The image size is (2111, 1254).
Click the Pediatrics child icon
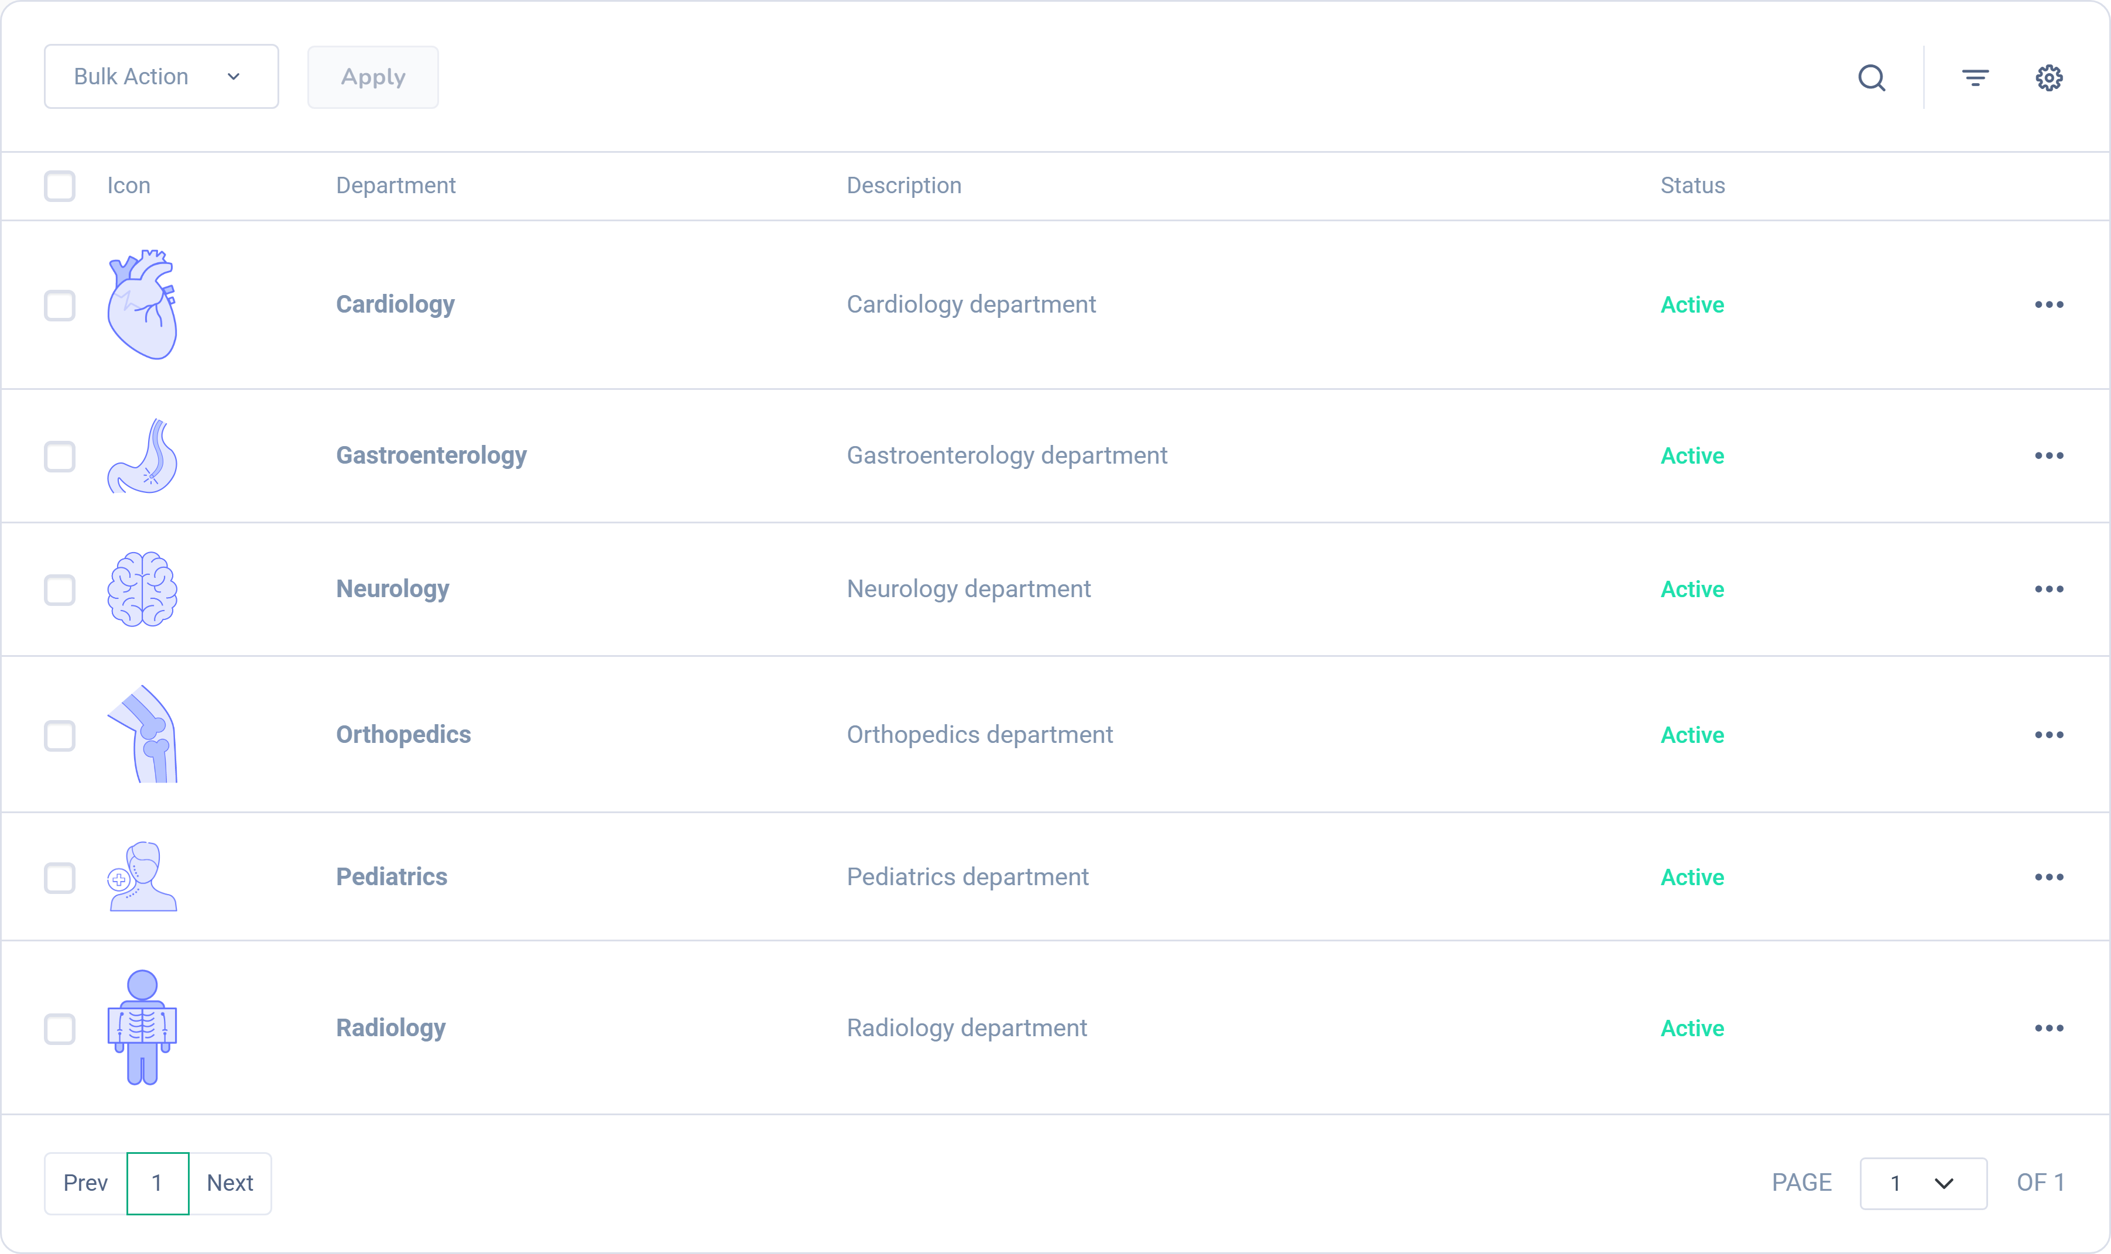click(143, 877)
